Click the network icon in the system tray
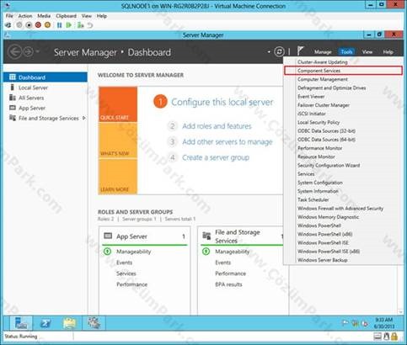 click(x=355, y=323)
